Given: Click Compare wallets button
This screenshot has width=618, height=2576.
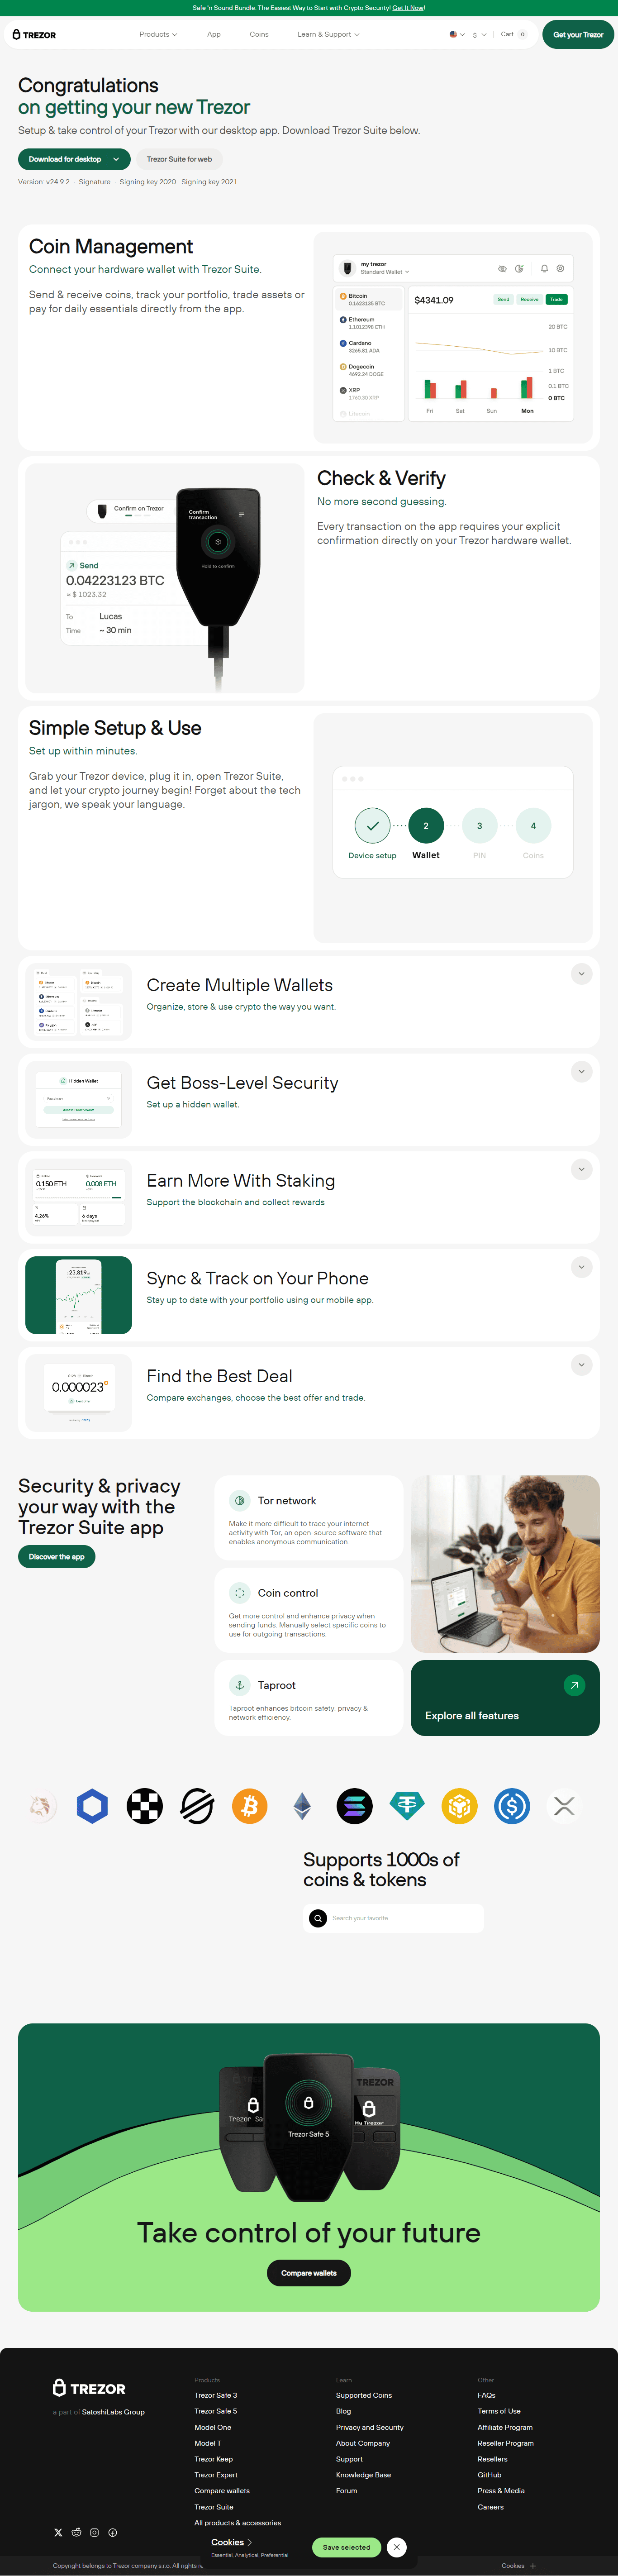Looking at the screenshot, I should (308, 2273).
